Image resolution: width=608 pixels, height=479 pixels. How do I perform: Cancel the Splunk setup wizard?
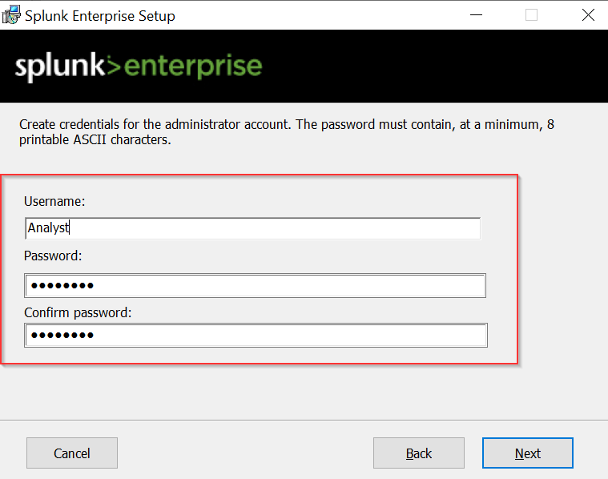(72, 453)
